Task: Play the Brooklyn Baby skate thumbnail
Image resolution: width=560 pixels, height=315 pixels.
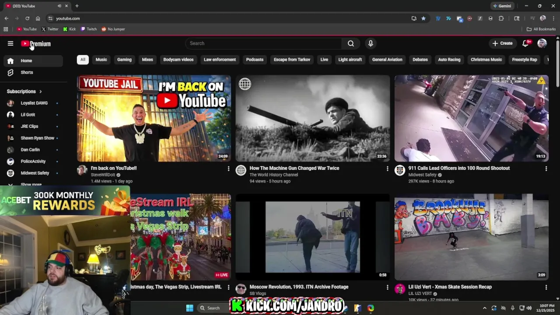Action: (x=472, y=237)
